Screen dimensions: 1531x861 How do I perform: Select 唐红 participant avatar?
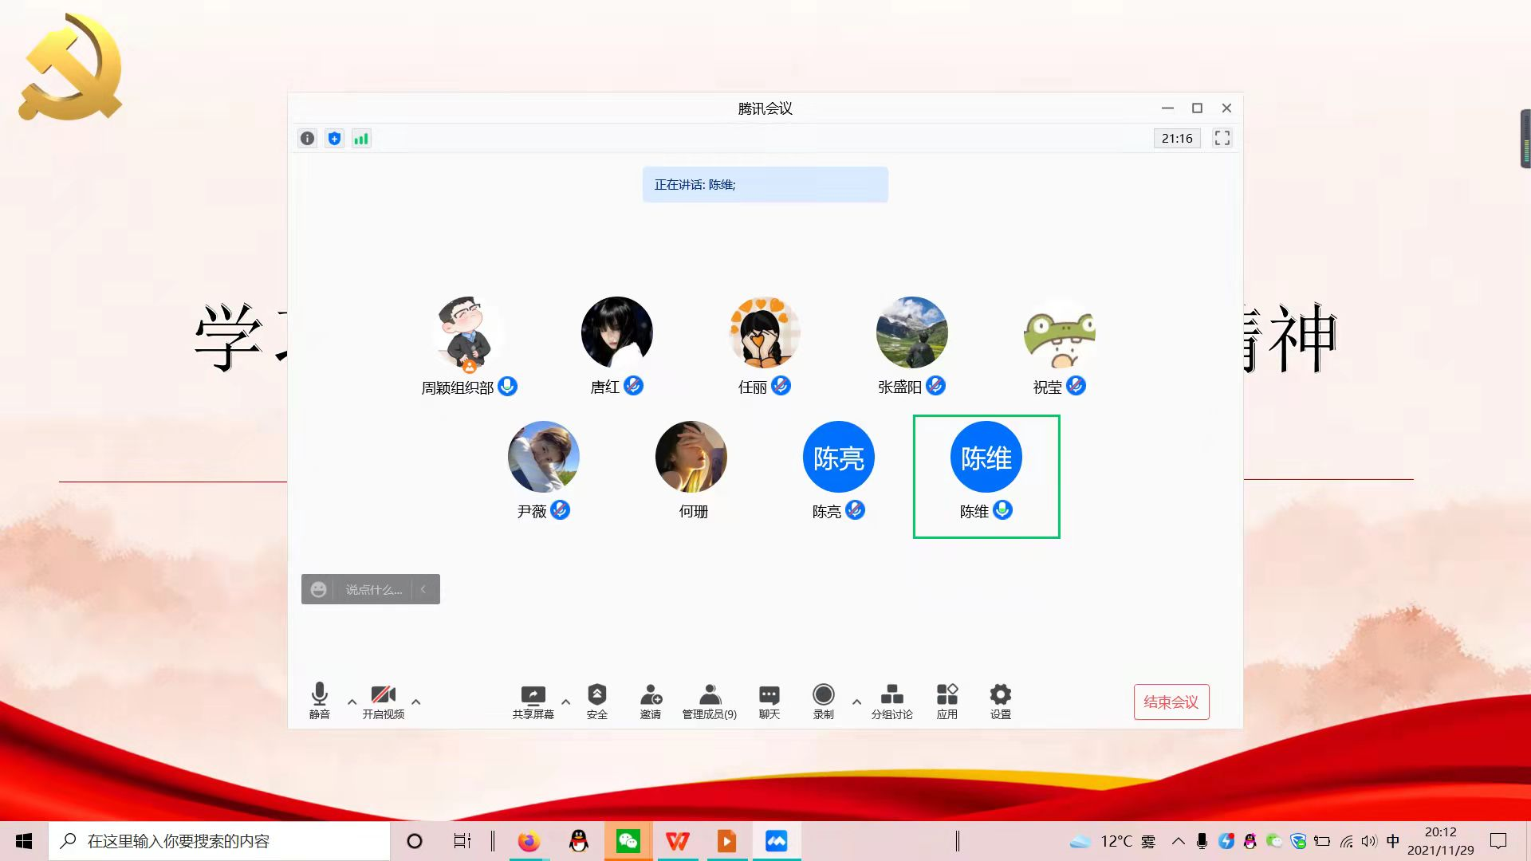tap(617, 332)
